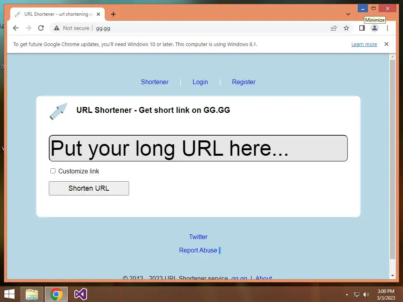Open the Register link
403x302 pixels.
244,82
